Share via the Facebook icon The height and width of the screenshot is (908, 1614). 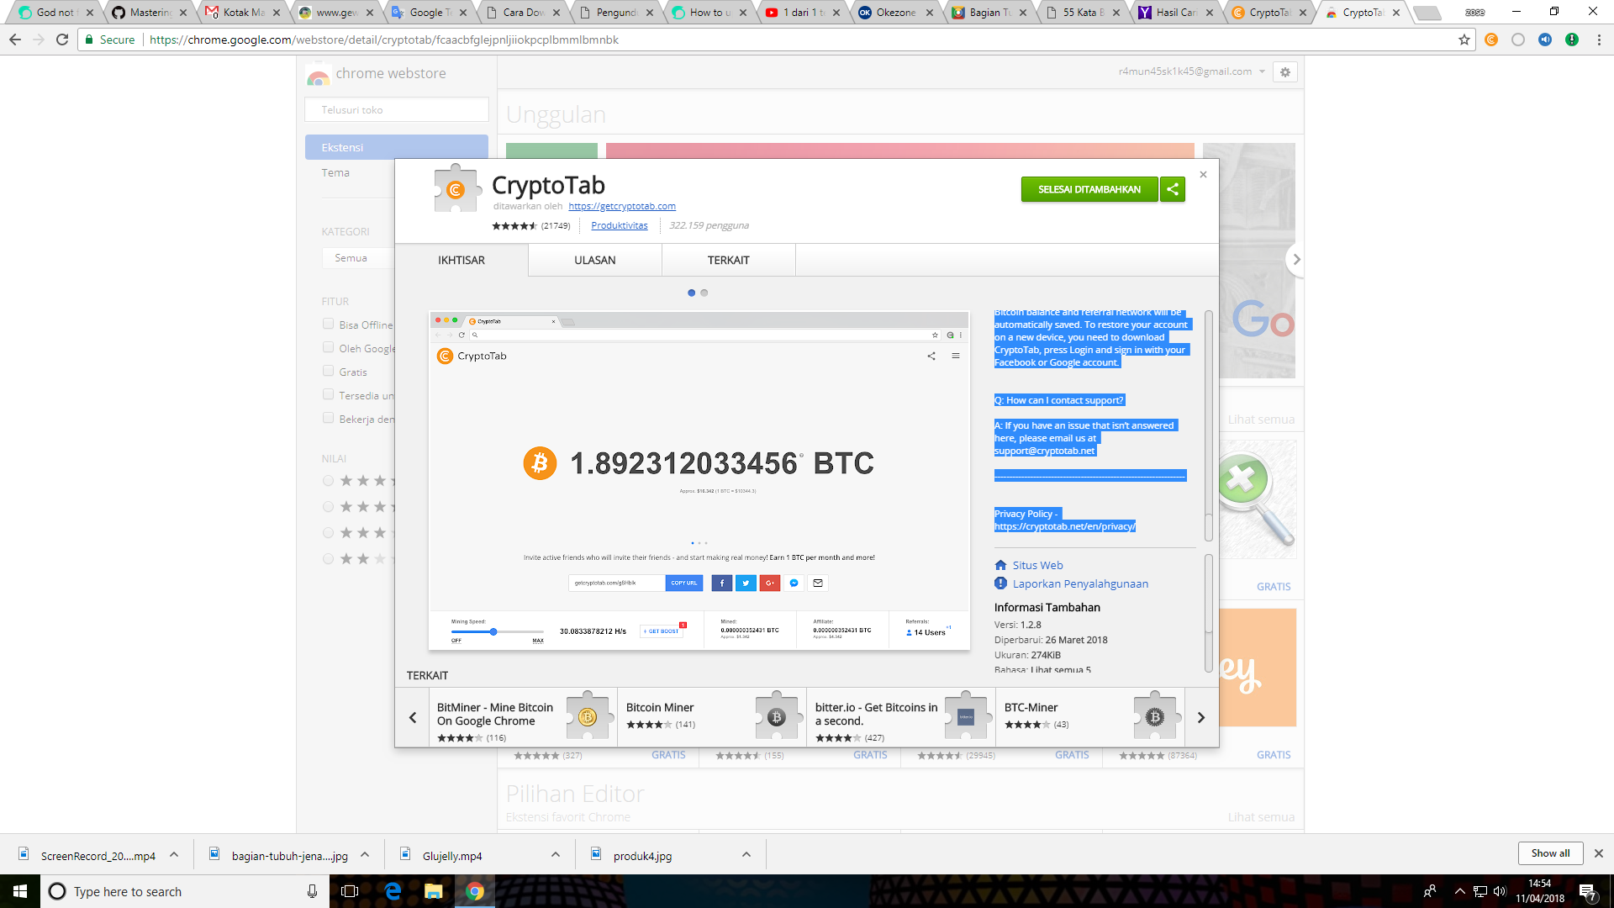point(721,583)
